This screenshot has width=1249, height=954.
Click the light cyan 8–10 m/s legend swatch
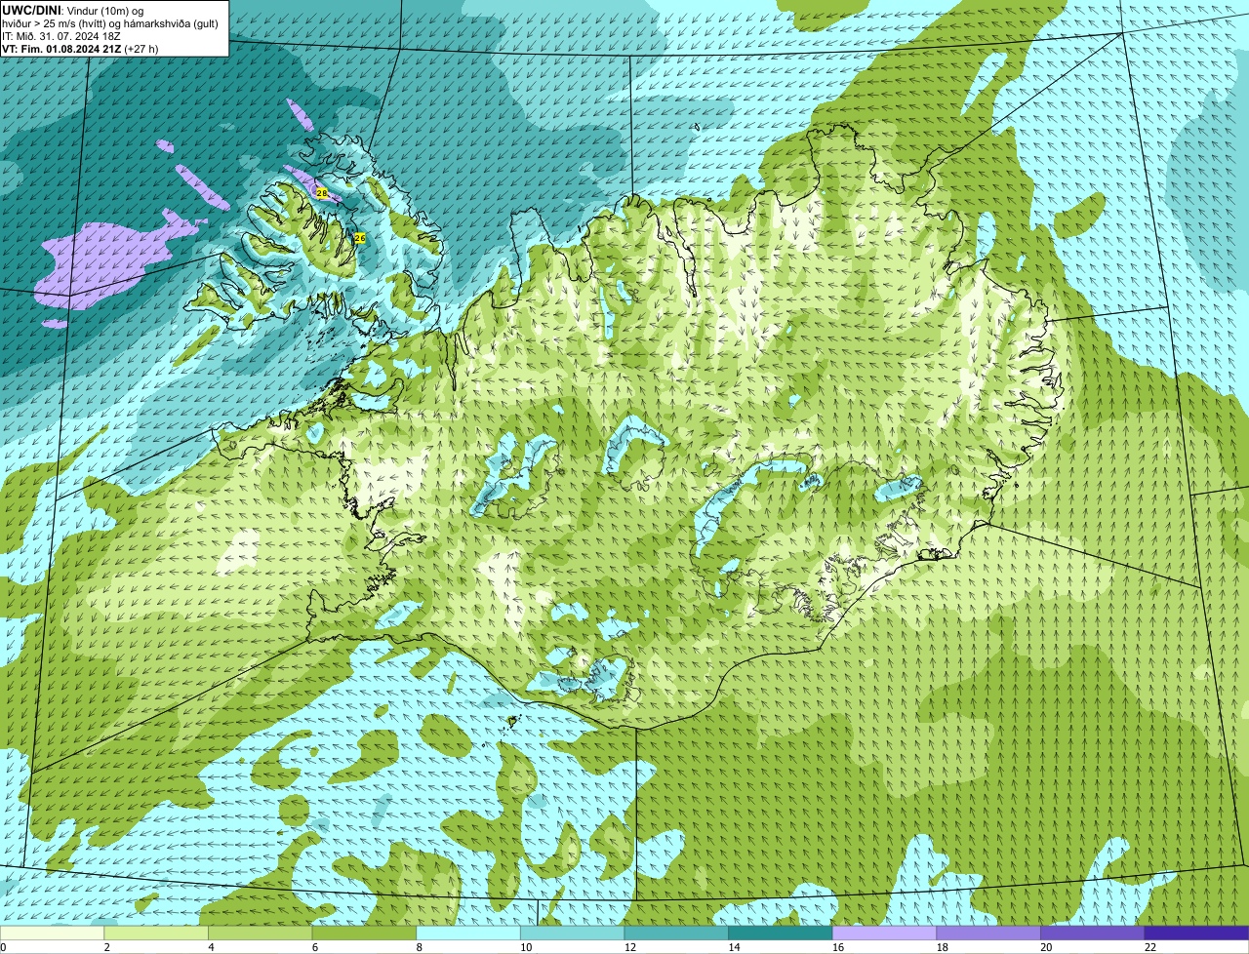[468, 933]
